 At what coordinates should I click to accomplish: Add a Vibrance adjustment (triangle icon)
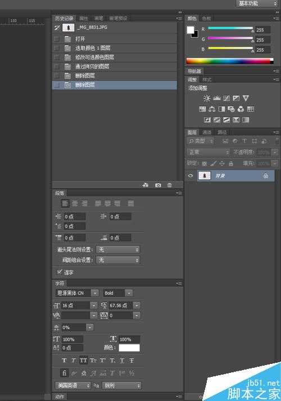tap(246, 98)
